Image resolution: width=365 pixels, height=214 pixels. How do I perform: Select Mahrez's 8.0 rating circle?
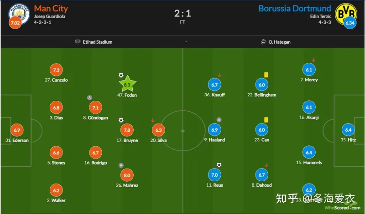[127, 175]
